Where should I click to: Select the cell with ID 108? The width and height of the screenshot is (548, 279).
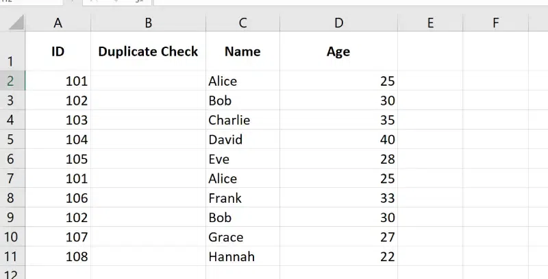[58, 257]
